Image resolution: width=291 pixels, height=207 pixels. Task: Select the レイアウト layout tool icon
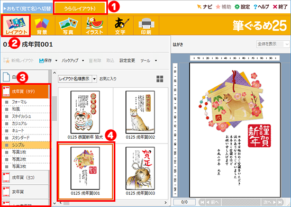16,25
